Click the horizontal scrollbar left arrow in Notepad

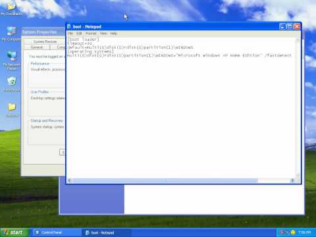point(70,180)
